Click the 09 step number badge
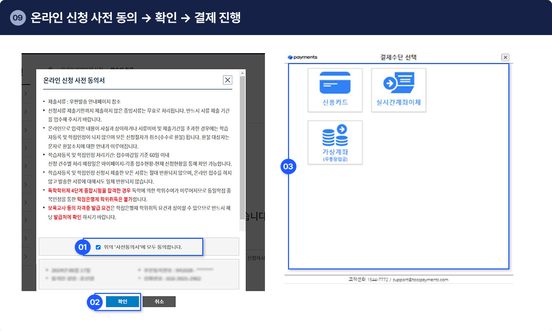 tap(18, 18)
